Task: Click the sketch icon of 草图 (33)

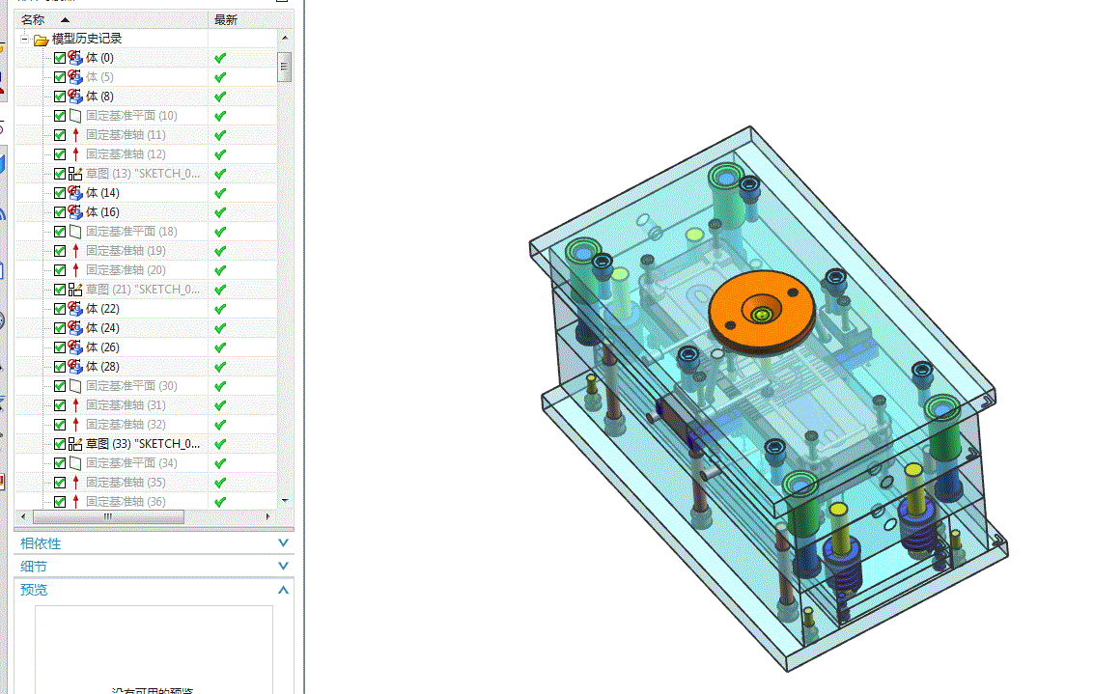Action: point(75,444)
